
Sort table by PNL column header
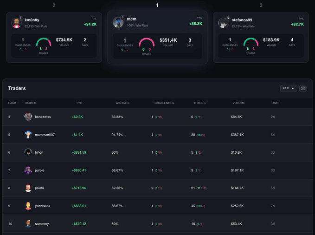pyautogui.click(x=79, y=103)
